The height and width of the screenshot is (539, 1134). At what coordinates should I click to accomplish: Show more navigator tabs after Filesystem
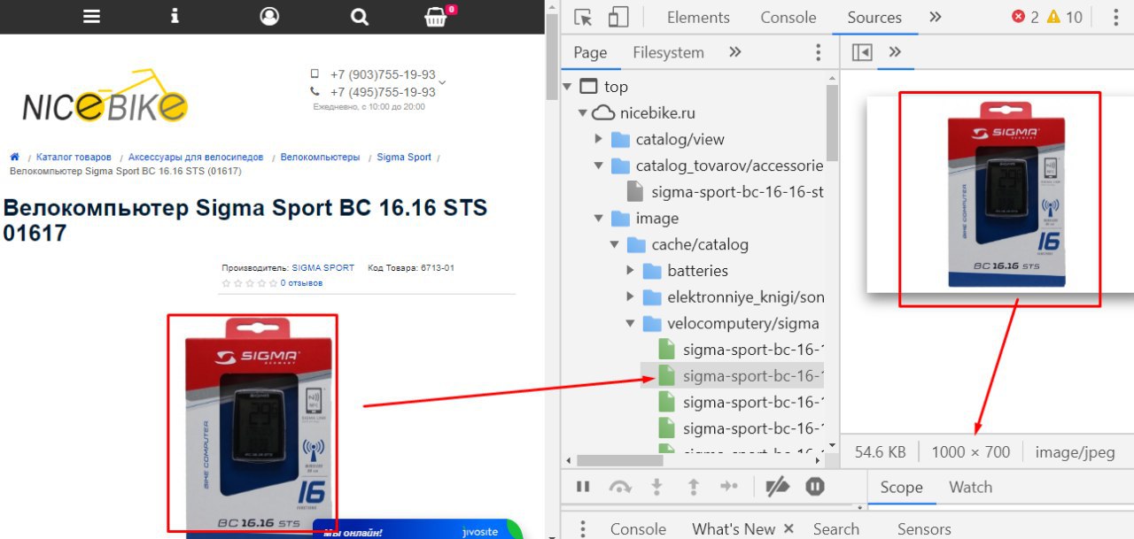point(734,52)
